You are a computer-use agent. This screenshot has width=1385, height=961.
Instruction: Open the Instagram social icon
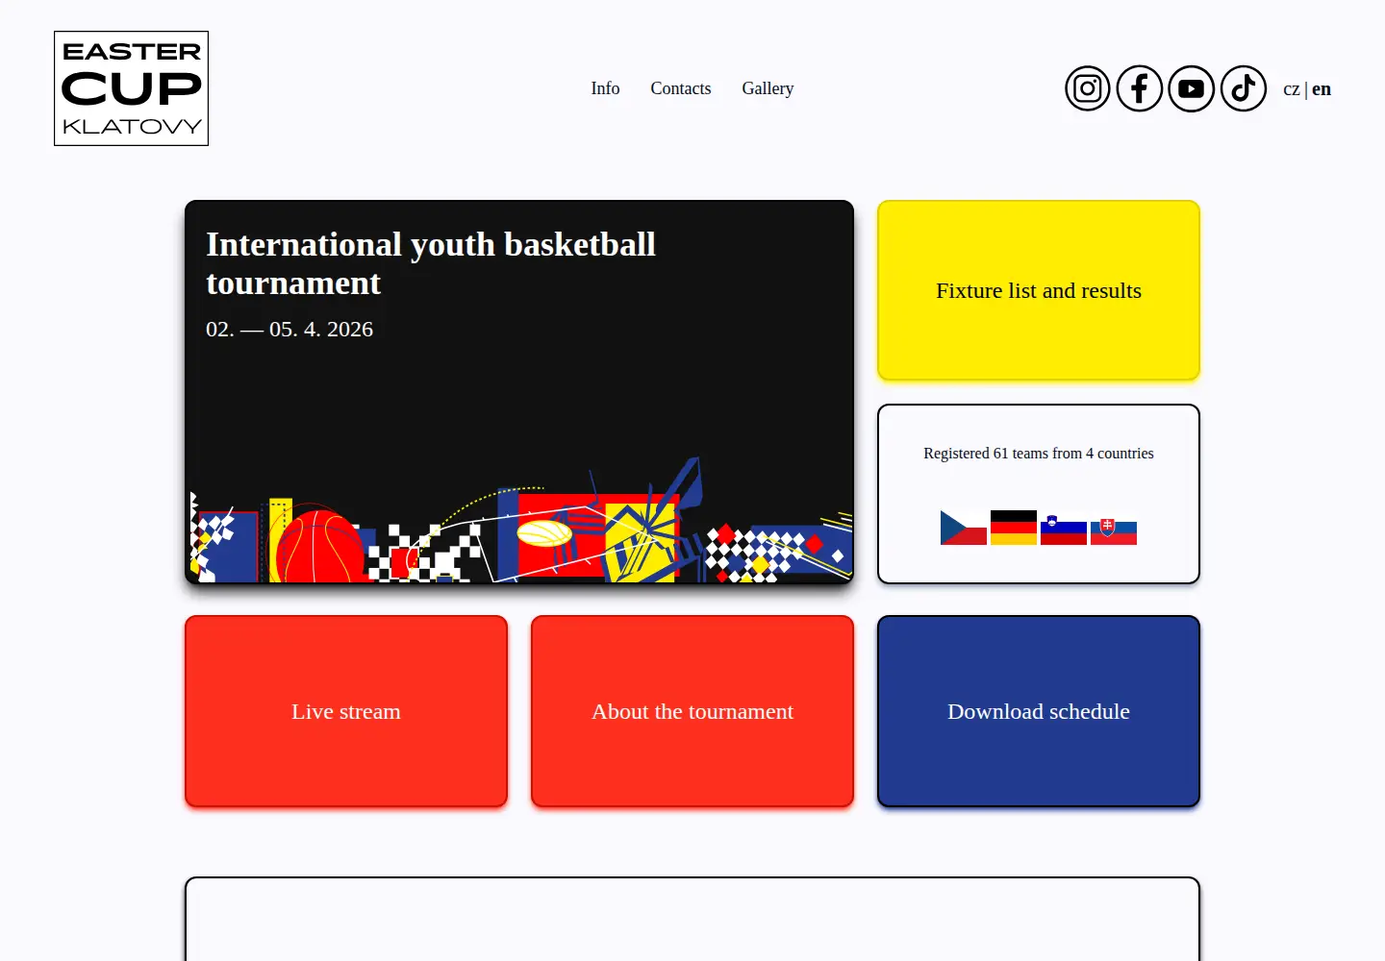pos(1088,88)
